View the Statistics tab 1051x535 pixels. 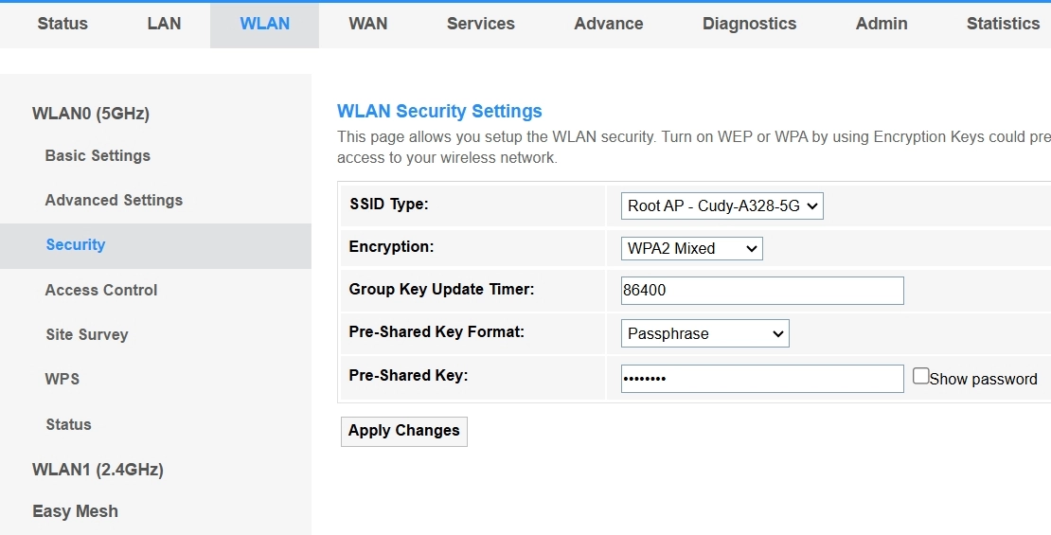click(1003, 24)
